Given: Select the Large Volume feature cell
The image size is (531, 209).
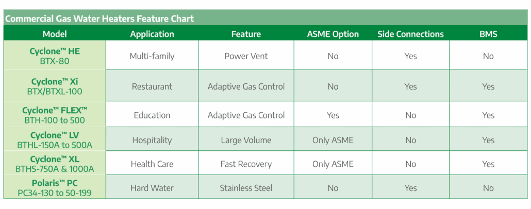Looking at the screenshot, I should (246, 140).
